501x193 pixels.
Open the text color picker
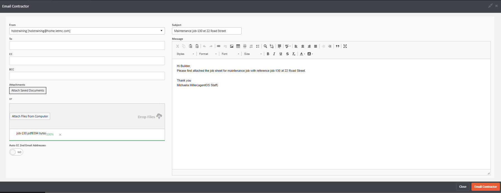coord(302,54)
